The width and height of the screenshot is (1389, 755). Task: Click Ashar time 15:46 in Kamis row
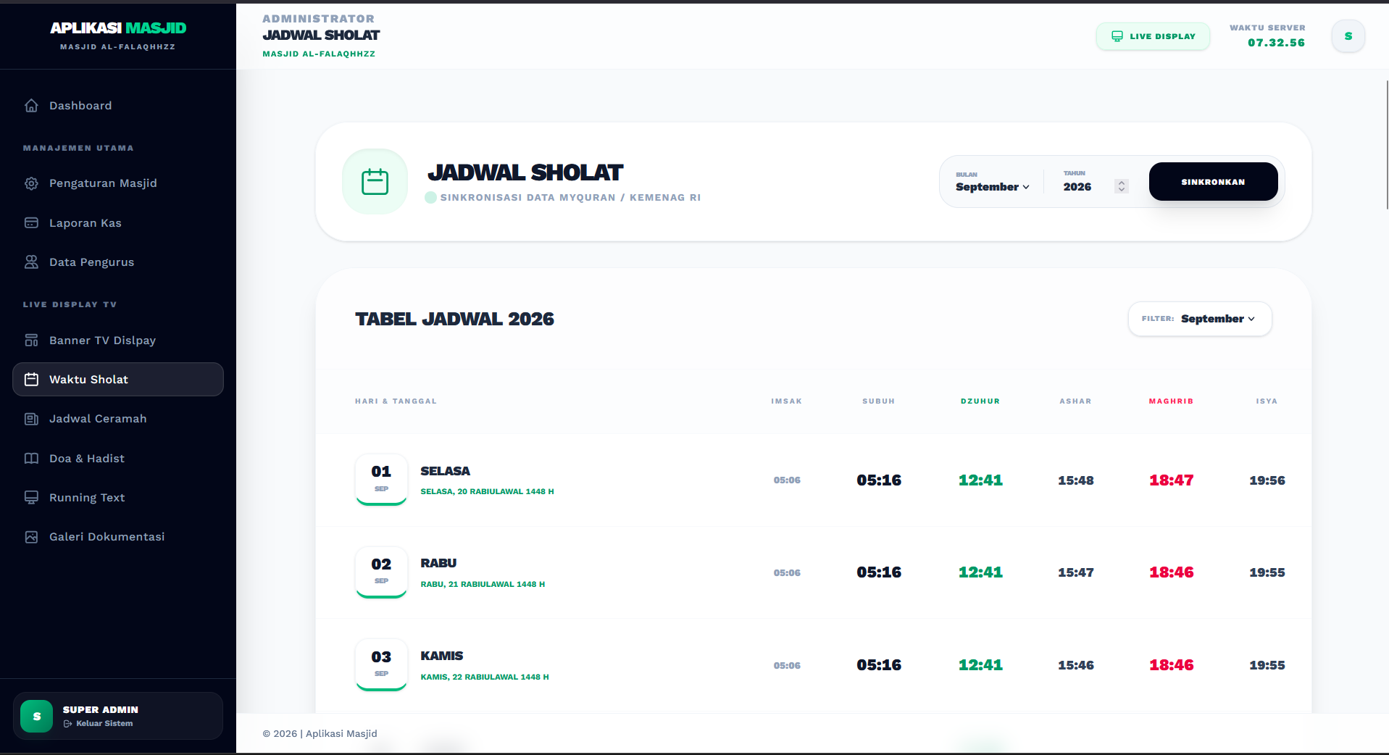[1075, 665]
